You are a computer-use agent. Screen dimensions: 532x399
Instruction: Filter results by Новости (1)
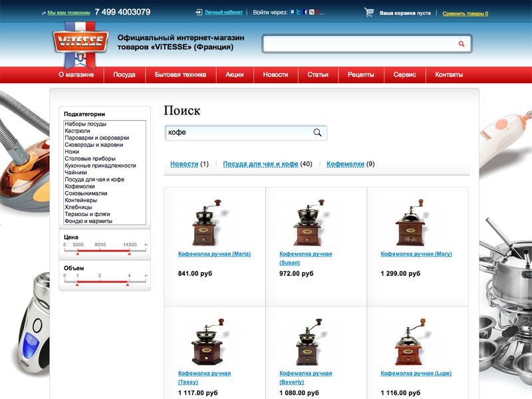[x=190, y=164]
